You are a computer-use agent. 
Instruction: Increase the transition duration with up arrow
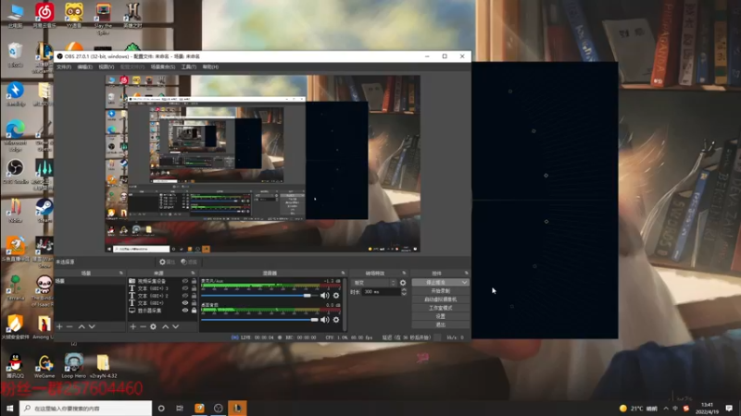point(404,290)
